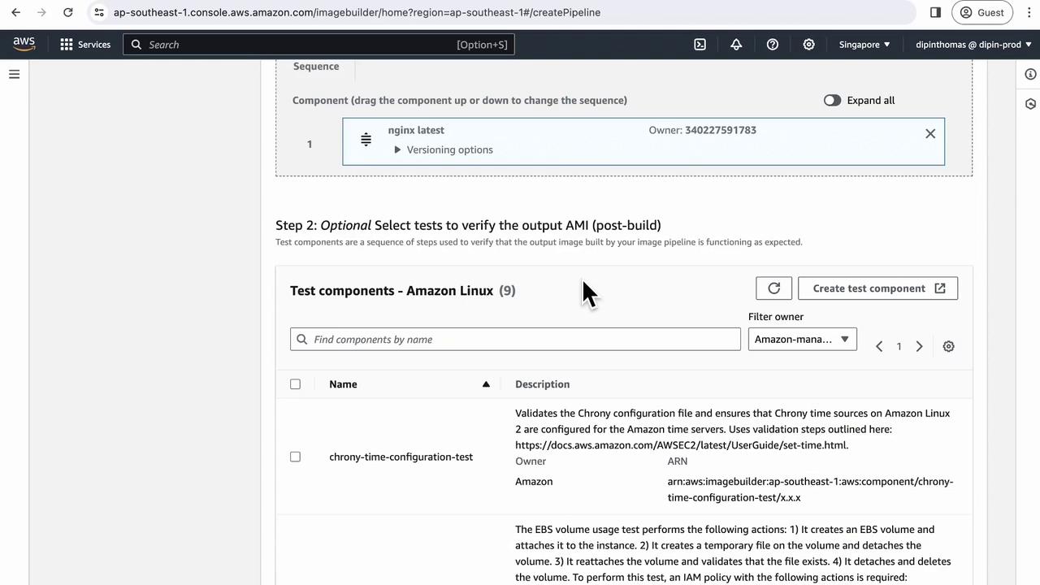Click the Find components by name field
The image size is (1040, 585).
(x=515, y=340)
